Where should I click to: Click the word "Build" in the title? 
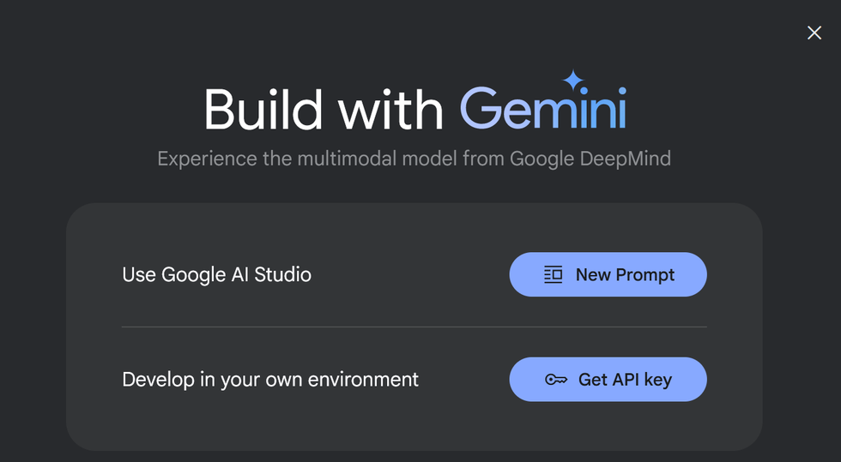click(263, 111)
